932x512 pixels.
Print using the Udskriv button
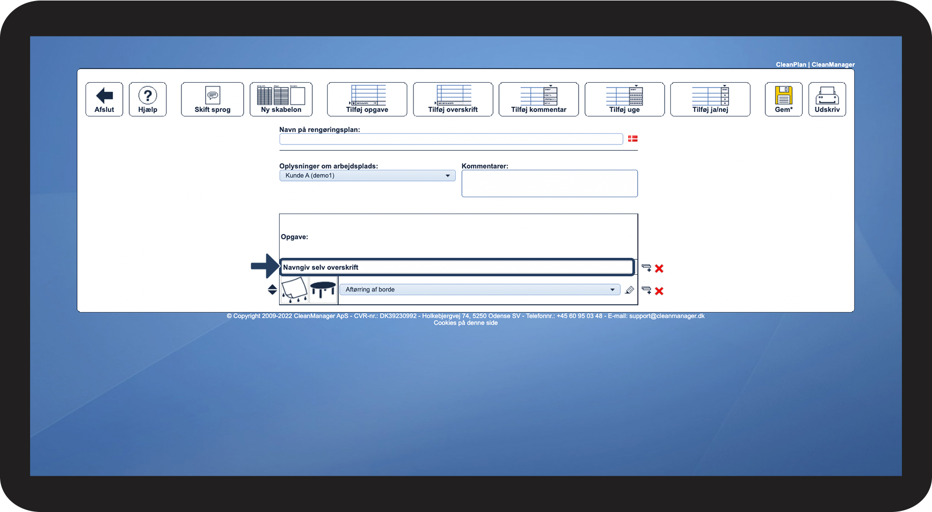click(x=827, y=99)
